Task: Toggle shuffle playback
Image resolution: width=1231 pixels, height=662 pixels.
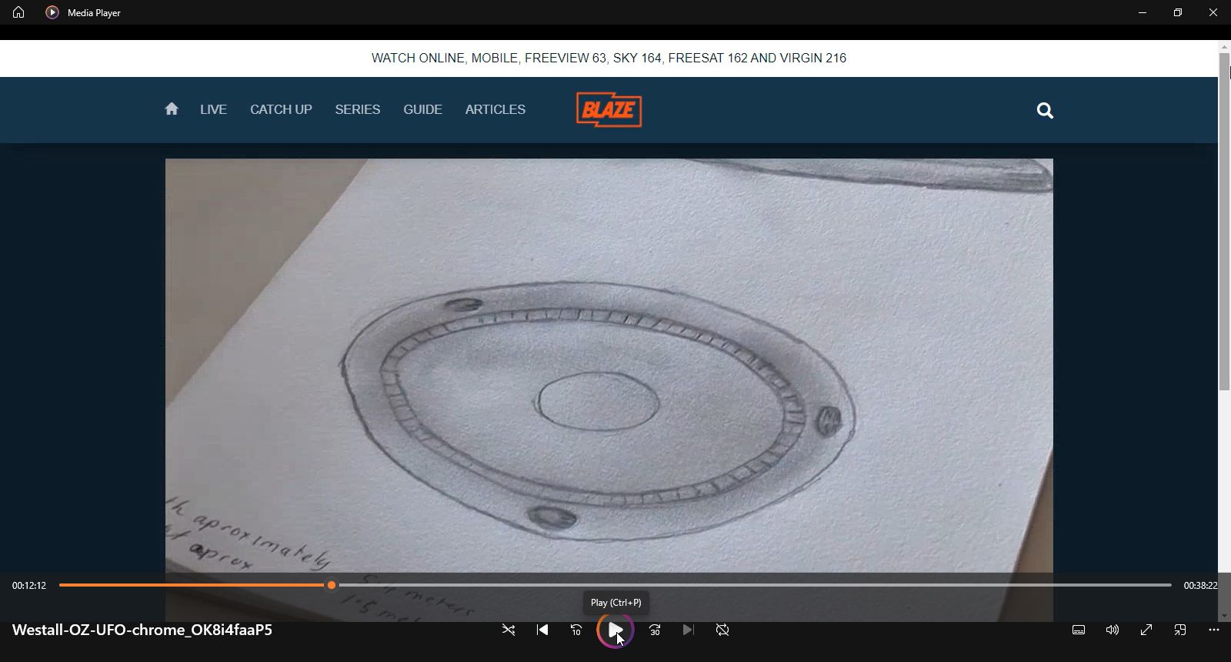Action: (509, 630)
